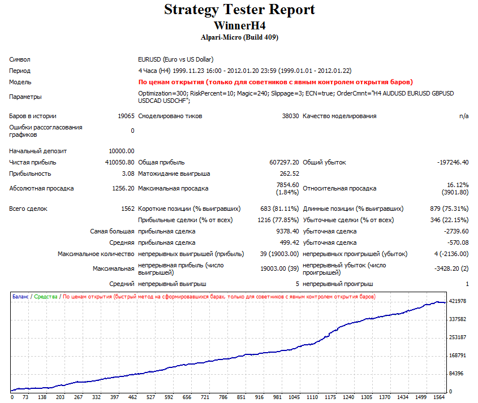Image resolution: width=478 pixels, height=403 pixels.
Task: Click the chart y-axis label '84396'
Action: (x=457, y=374)
